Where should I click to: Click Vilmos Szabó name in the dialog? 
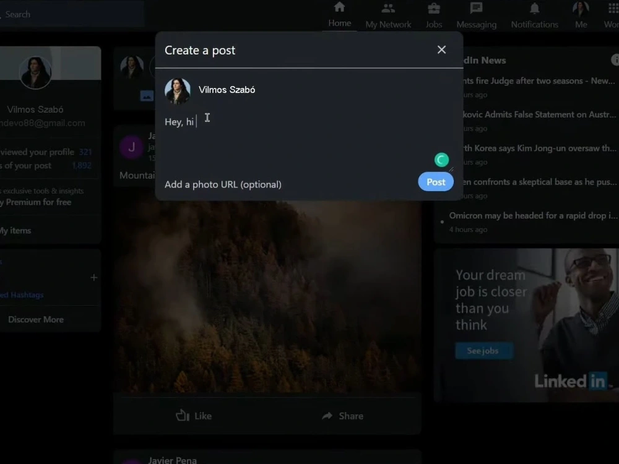pyautogui.click(x=227, y=90)
